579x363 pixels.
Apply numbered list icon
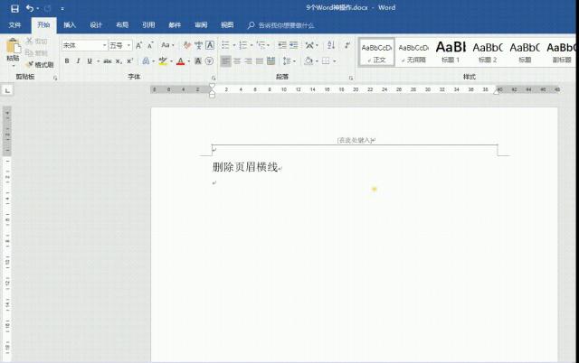[x=243, y=45]
